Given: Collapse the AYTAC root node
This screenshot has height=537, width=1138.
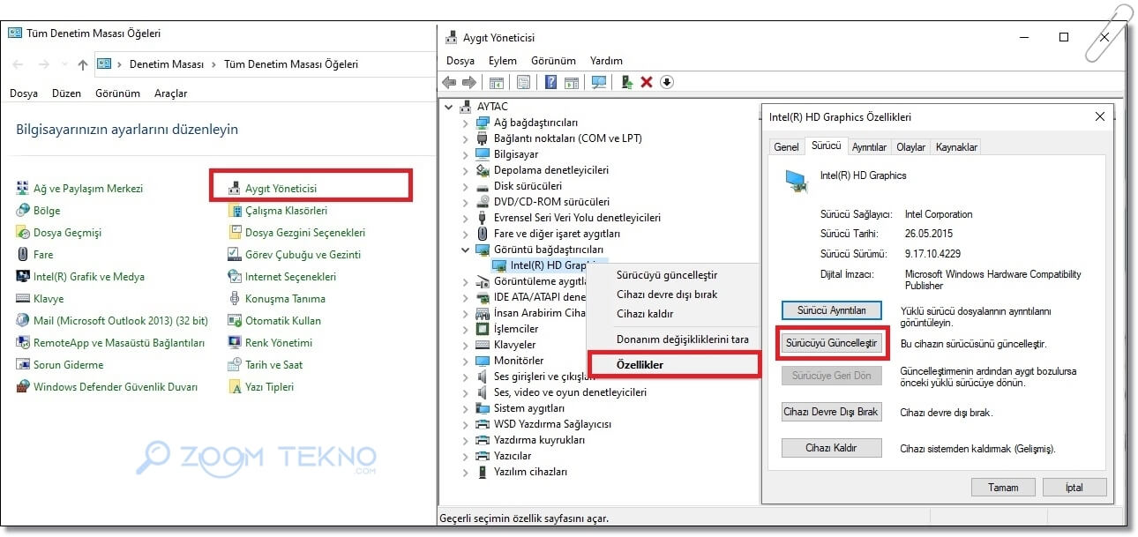Looking at the screenshot, I should click(x=450, y=107).
